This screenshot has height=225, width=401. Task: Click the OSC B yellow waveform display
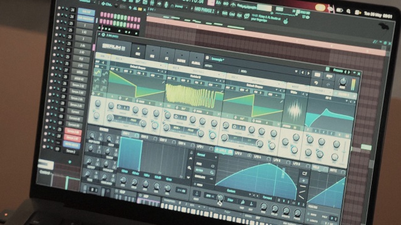pos(194,96)
